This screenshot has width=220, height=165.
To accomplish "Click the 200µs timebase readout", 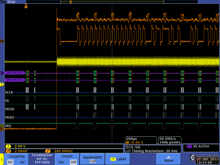I will 131,139.
